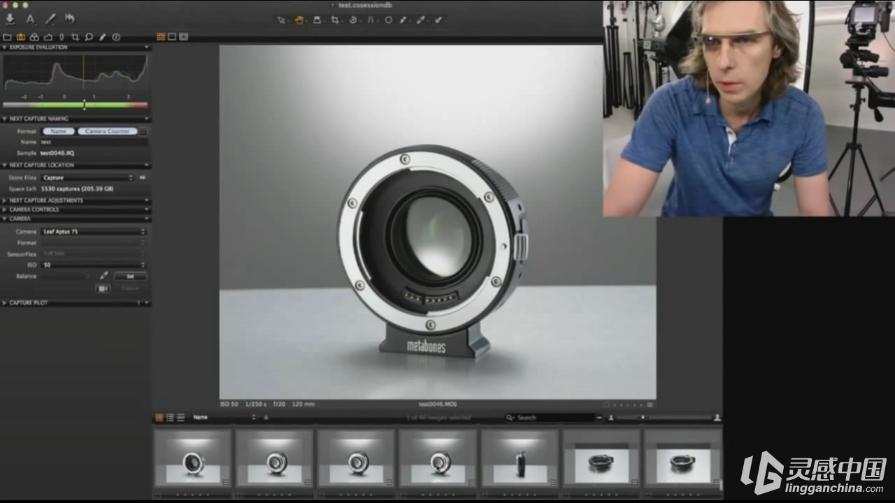Open the Camera panel options menu
The height and width of the screenshot is (503, 895).
coord(147,219)
